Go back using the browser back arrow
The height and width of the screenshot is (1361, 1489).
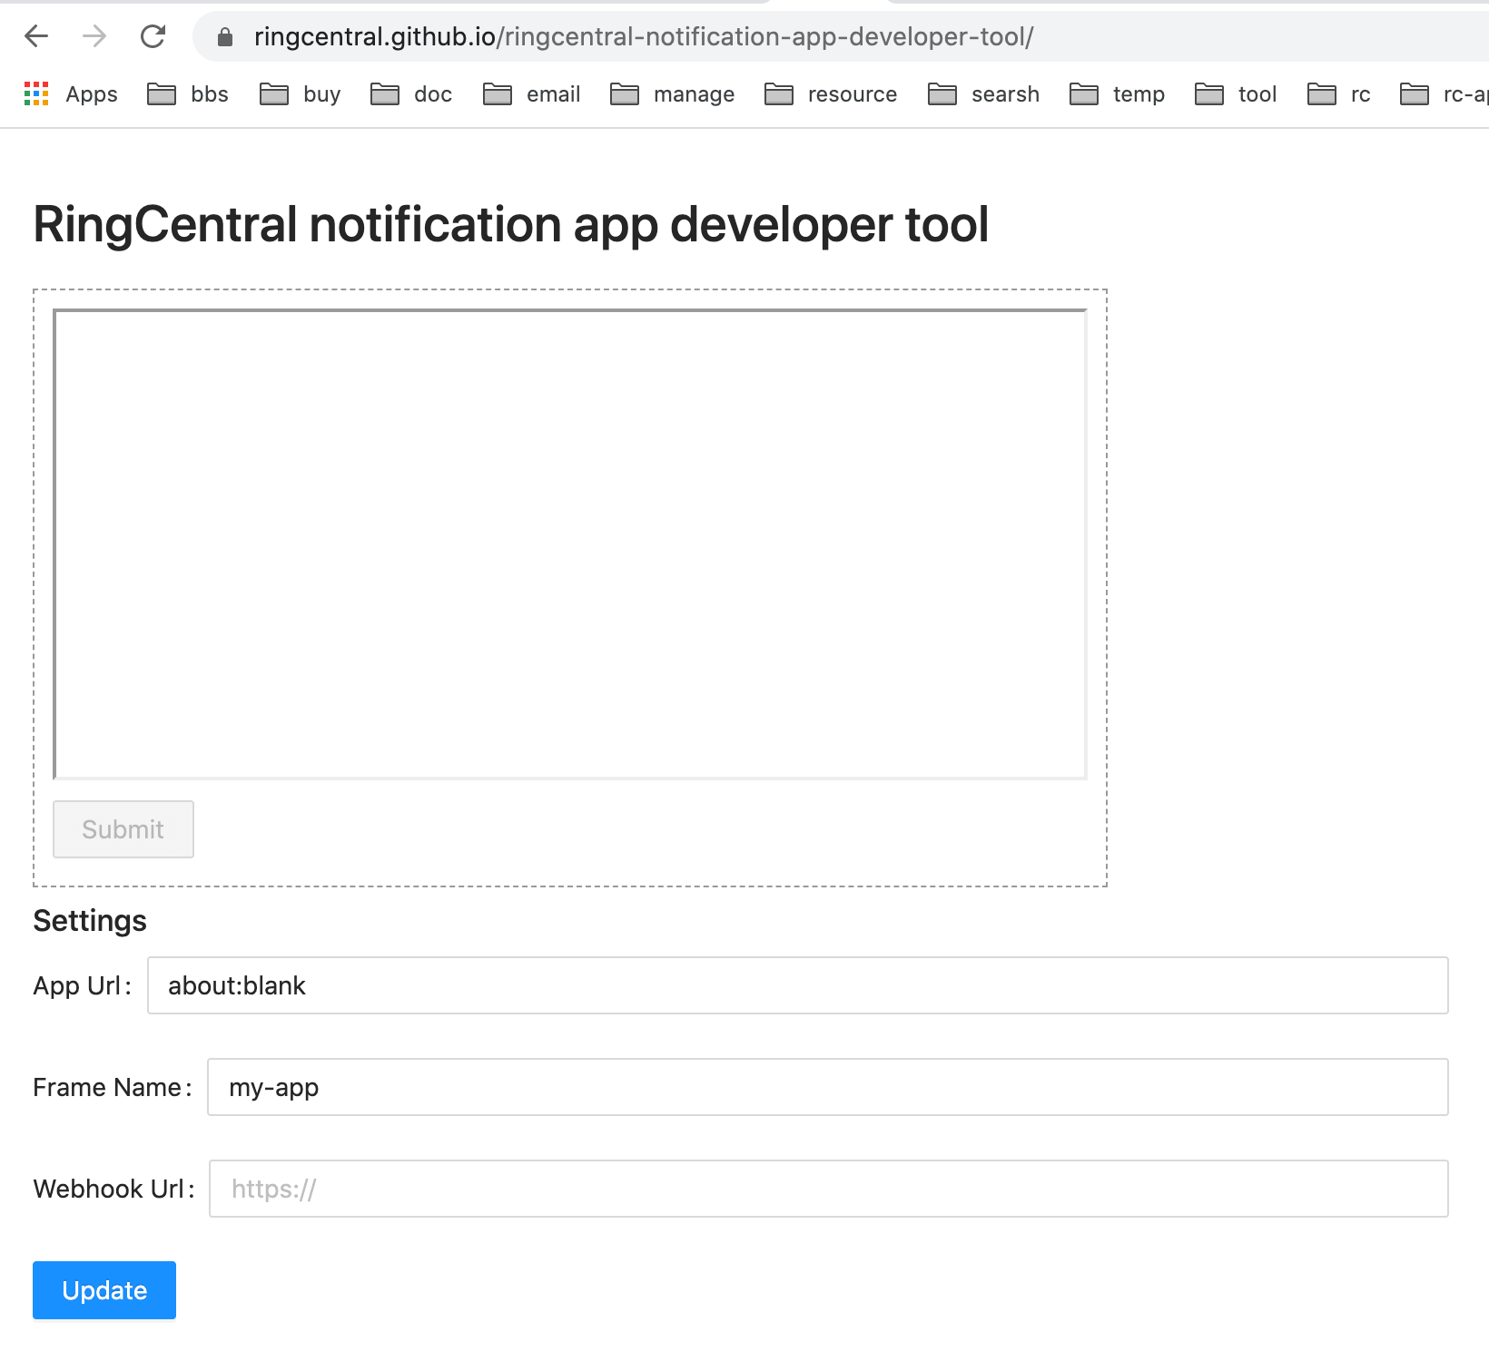pos(36,36)
